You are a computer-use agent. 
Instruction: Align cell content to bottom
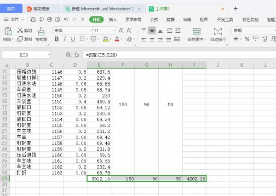[160, 31]
